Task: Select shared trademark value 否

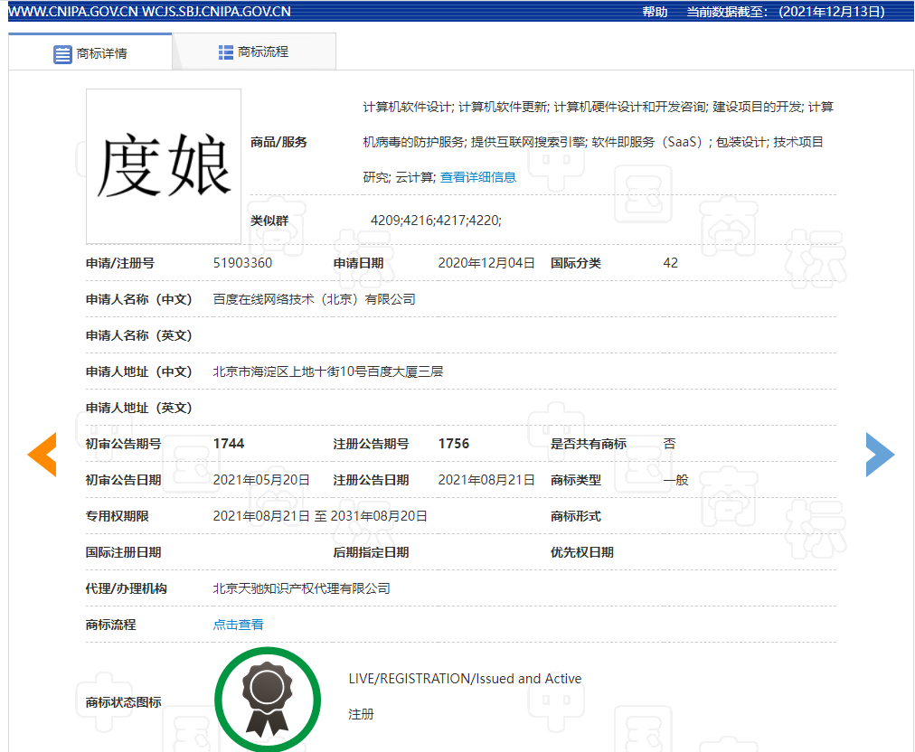Action: coord(669,444)
